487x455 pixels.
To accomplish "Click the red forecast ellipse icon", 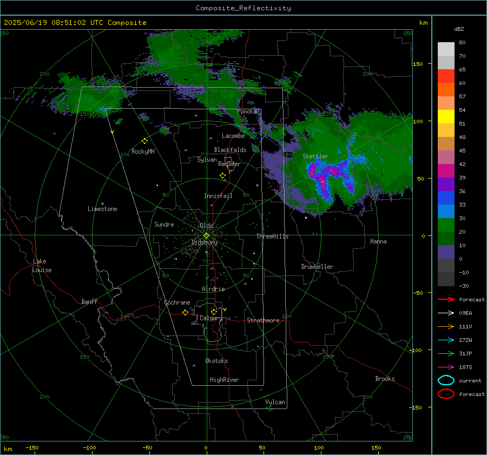I will click(x=446, y=394).
